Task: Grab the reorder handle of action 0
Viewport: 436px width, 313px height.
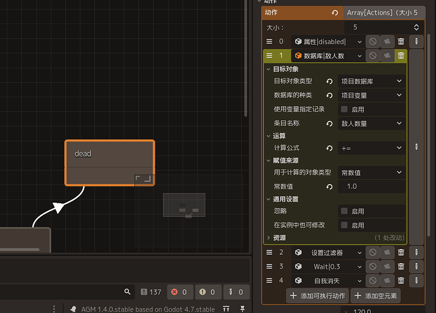Action: 269,42
